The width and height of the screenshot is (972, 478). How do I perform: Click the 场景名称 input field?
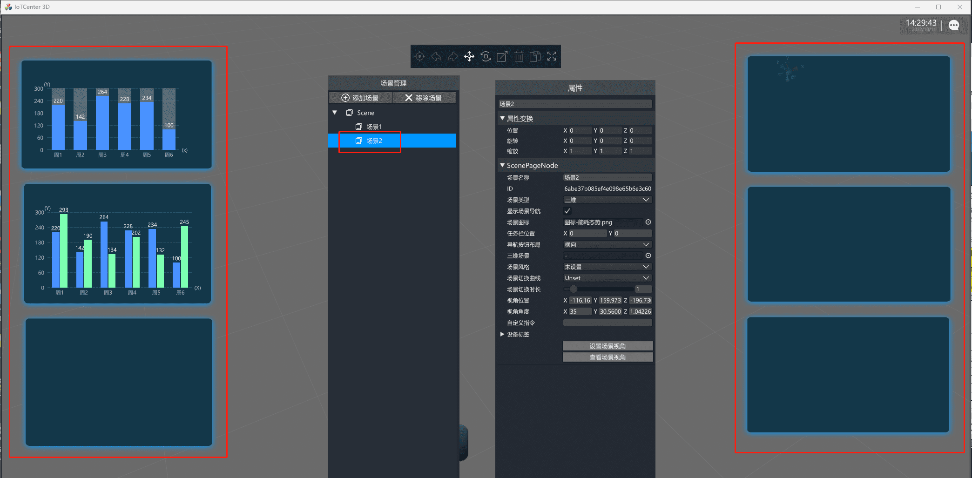tap(607, 177)
